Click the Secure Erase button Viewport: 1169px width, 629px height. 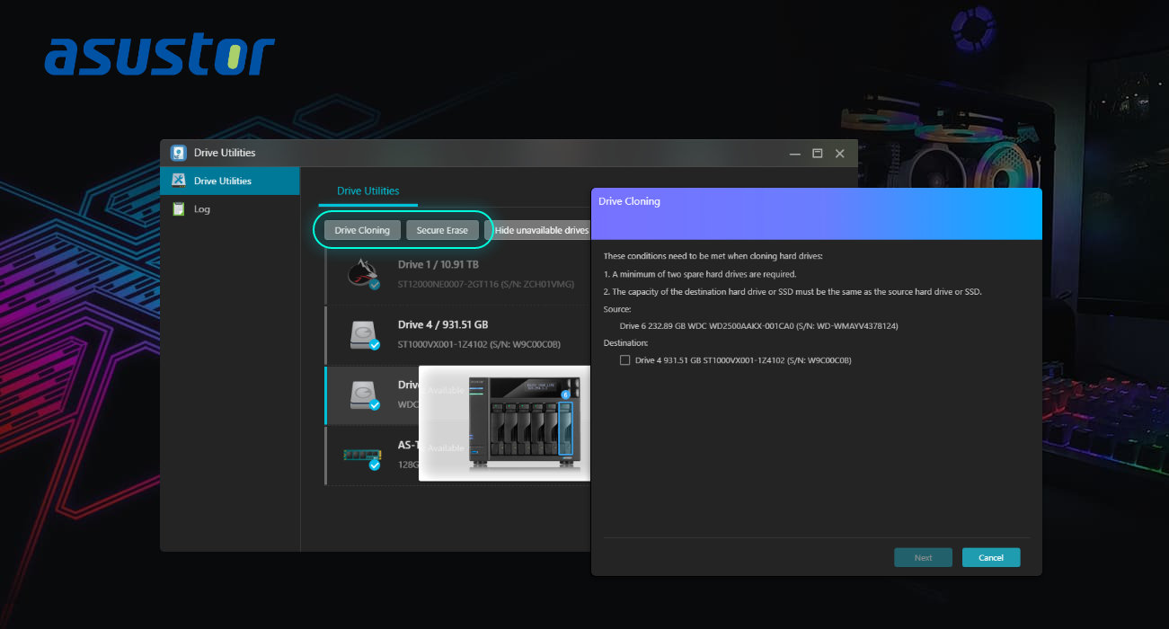442,231
